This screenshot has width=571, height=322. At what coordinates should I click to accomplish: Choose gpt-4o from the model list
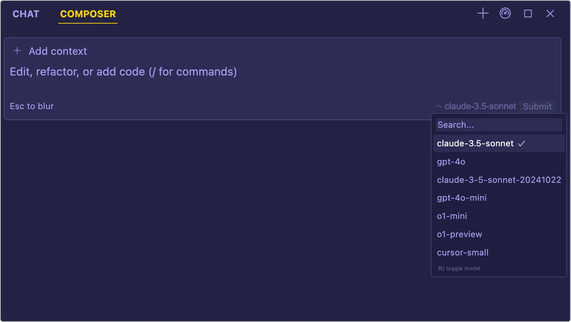click(451, 162)
